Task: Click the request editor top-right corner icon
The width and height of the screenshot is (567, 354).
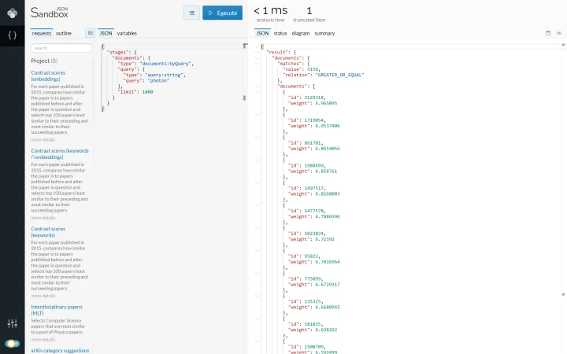Action: point(245,46)
